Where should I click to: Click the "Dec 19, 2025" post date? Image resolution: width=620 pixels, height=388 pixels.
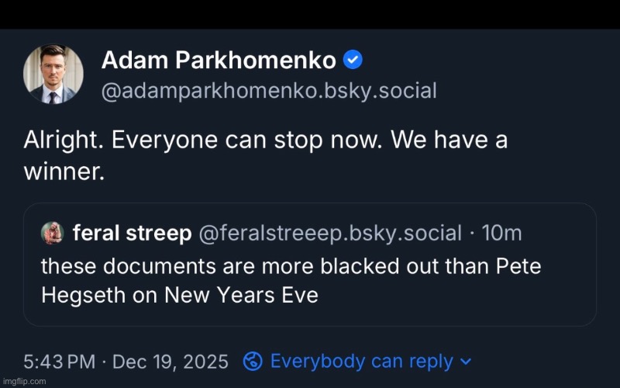(x=171, y=362)
